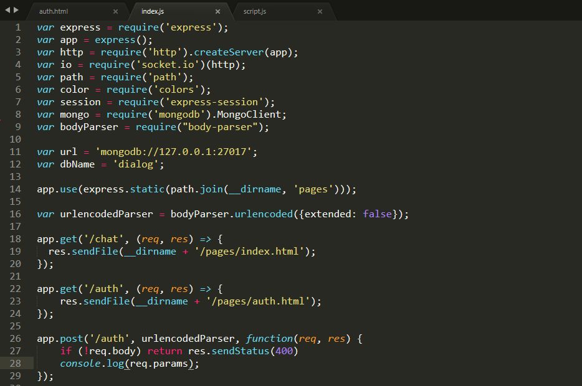Click line number 10 in gutter
582x386 pixels.
(x=15, y=139)
